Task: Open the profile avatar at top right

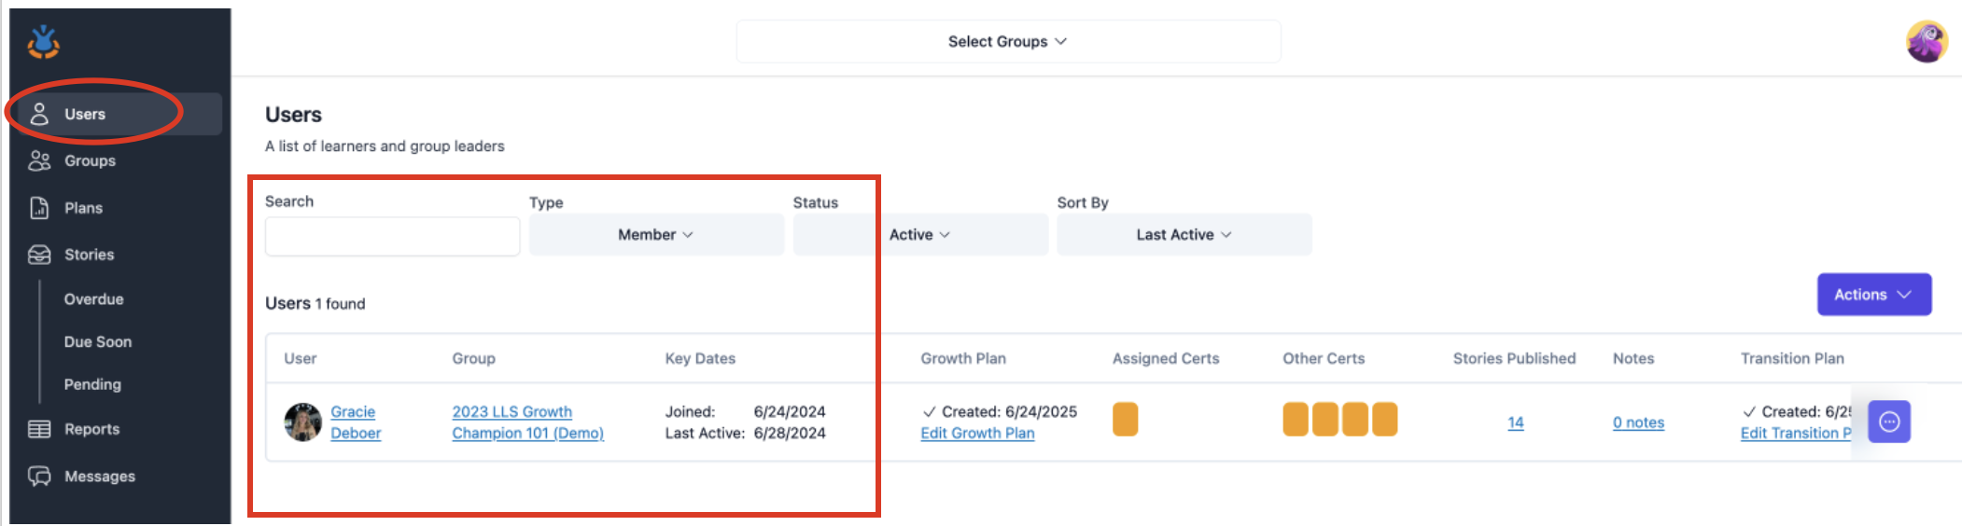Action: coord(1926,42)
